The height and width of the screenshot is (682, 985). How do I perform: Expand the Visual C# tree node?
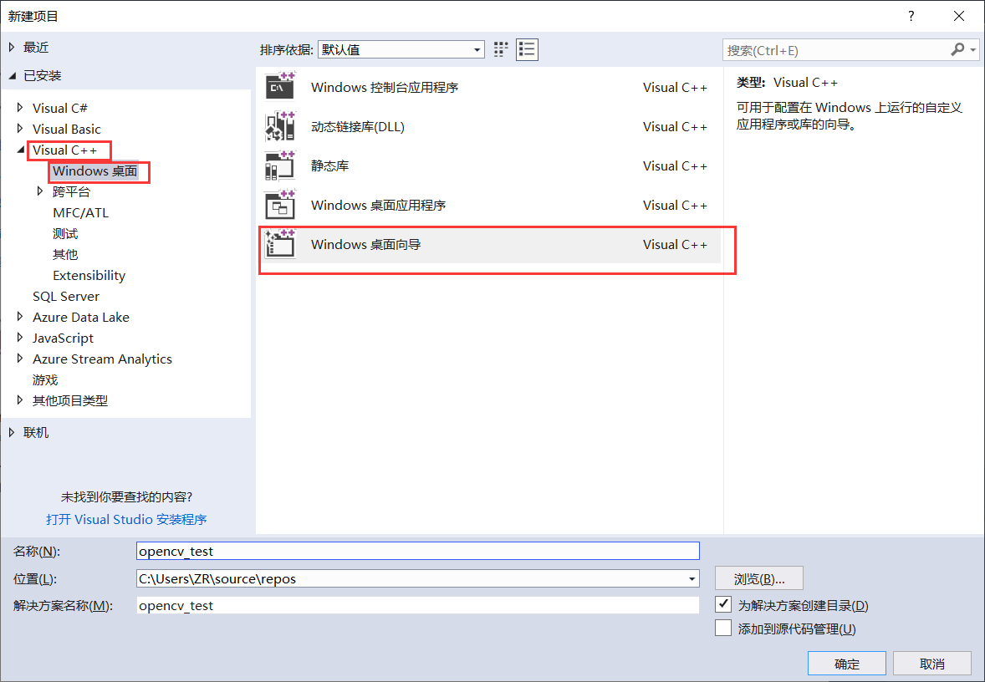pyautogui.click(x=21, y=108)
